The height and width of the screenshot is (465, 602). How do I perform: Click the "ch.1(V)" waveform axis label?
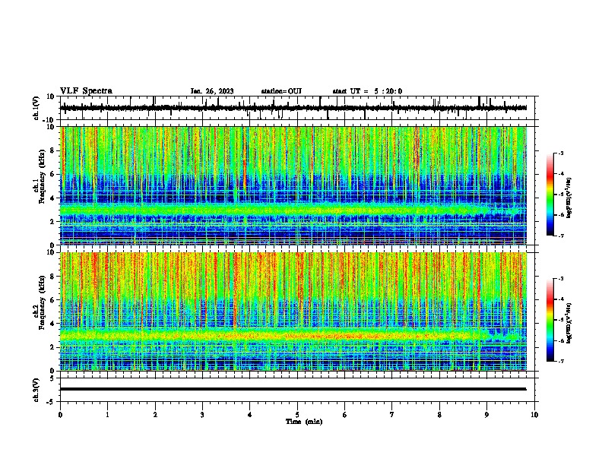pyautogui.click(x=36, y=108)
